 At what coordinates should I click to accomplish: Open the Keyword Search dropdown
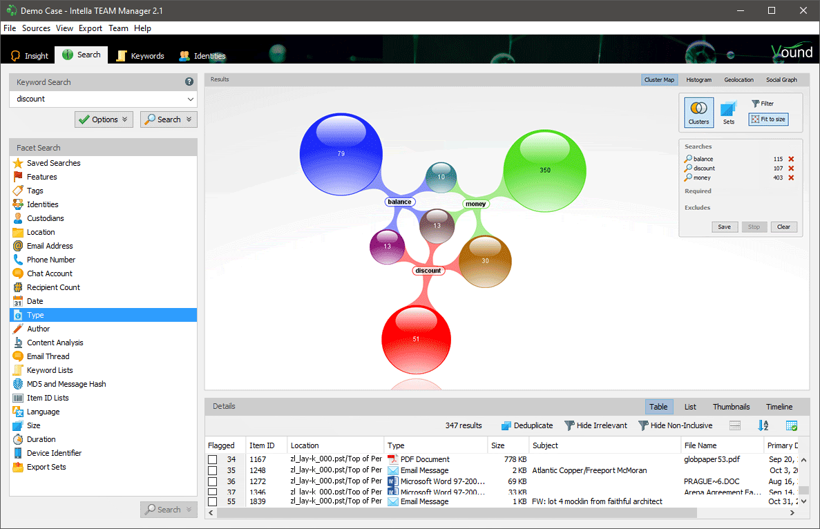[189, 99]
